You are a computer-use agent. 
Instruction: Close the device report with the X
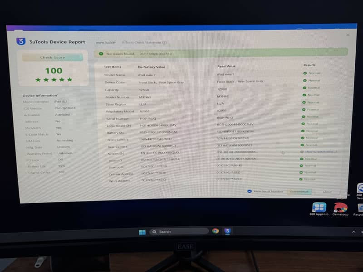(348, 35)
